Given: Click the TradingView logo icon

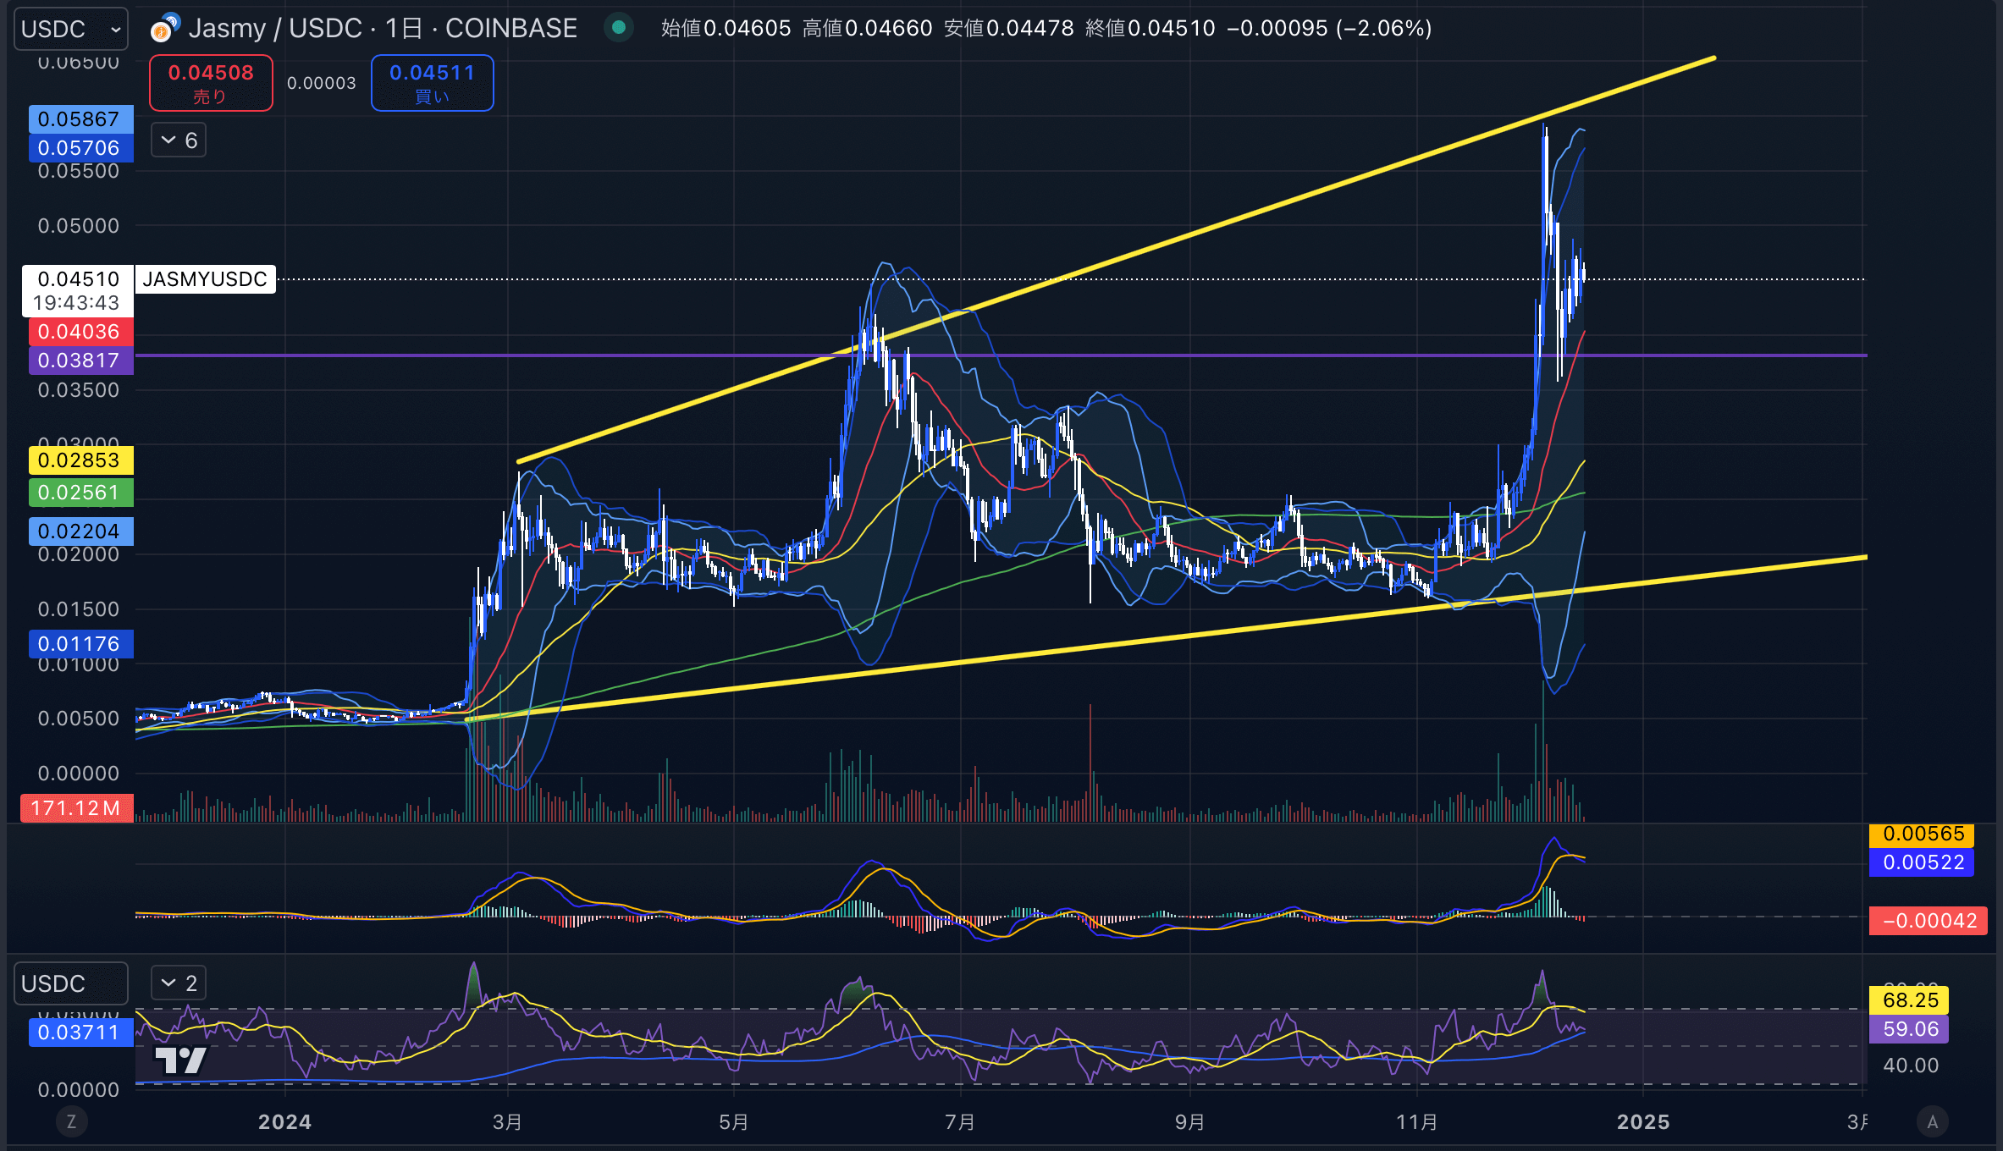Looking at the screenshot, I should (181, 1060).
